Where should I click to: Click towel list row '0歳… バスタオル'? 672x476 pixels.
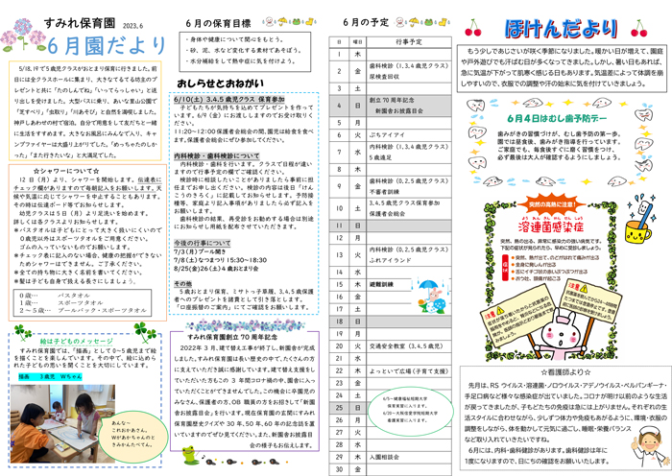pos(55,296)
